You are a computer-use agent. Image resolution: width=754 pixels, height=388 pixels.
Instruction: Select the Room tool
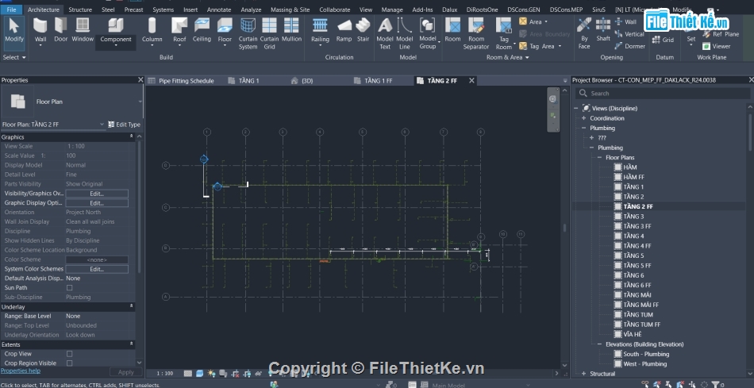(x=452, y=30)
